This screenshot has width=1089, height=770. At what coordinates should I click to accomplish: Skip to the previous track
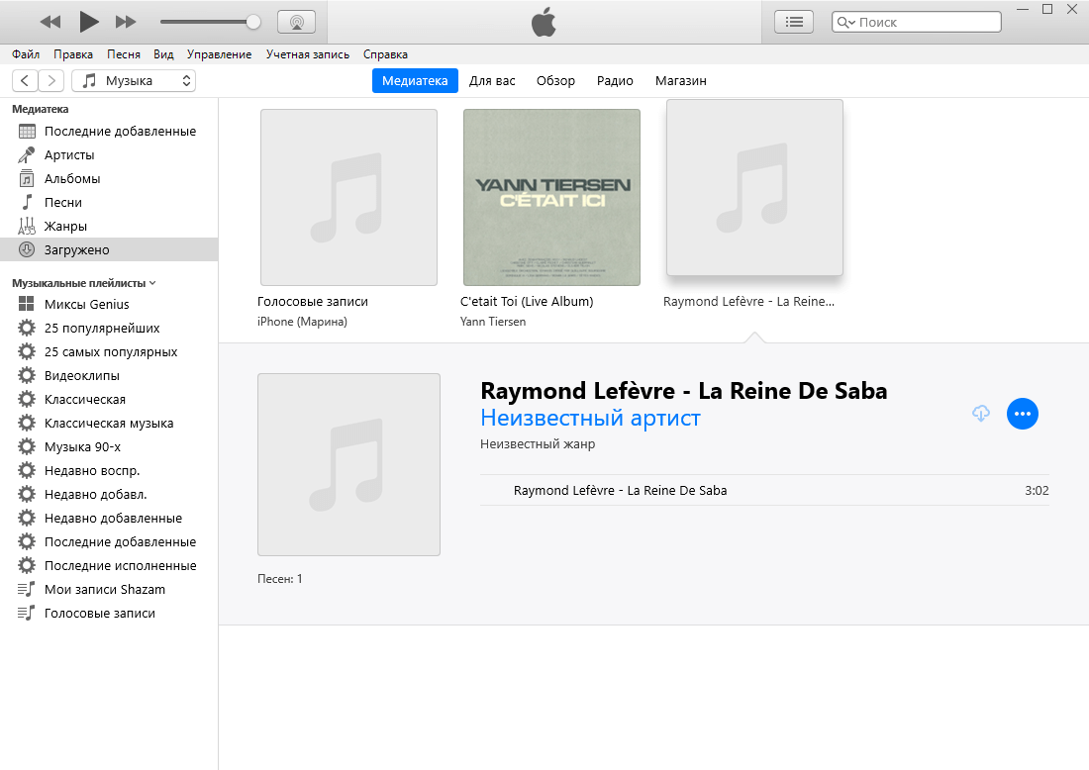click(50, 21)
